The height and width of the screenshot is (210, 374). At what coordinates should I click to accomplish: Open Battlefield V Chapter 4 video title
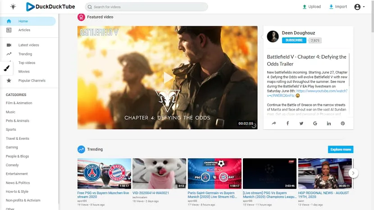click(x=306, y=60)
